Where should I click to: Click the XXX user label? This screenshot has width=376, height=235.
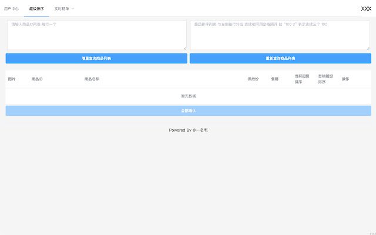(366, 9)
